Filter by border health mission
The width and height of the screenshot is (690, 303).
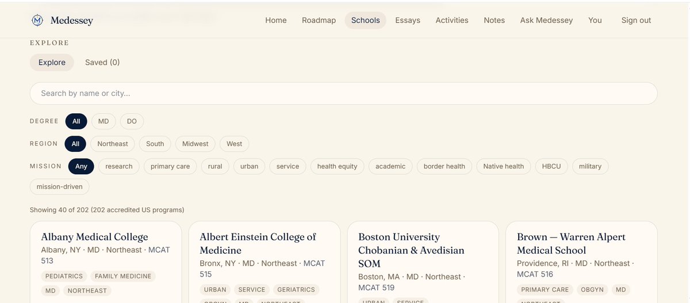444,166
